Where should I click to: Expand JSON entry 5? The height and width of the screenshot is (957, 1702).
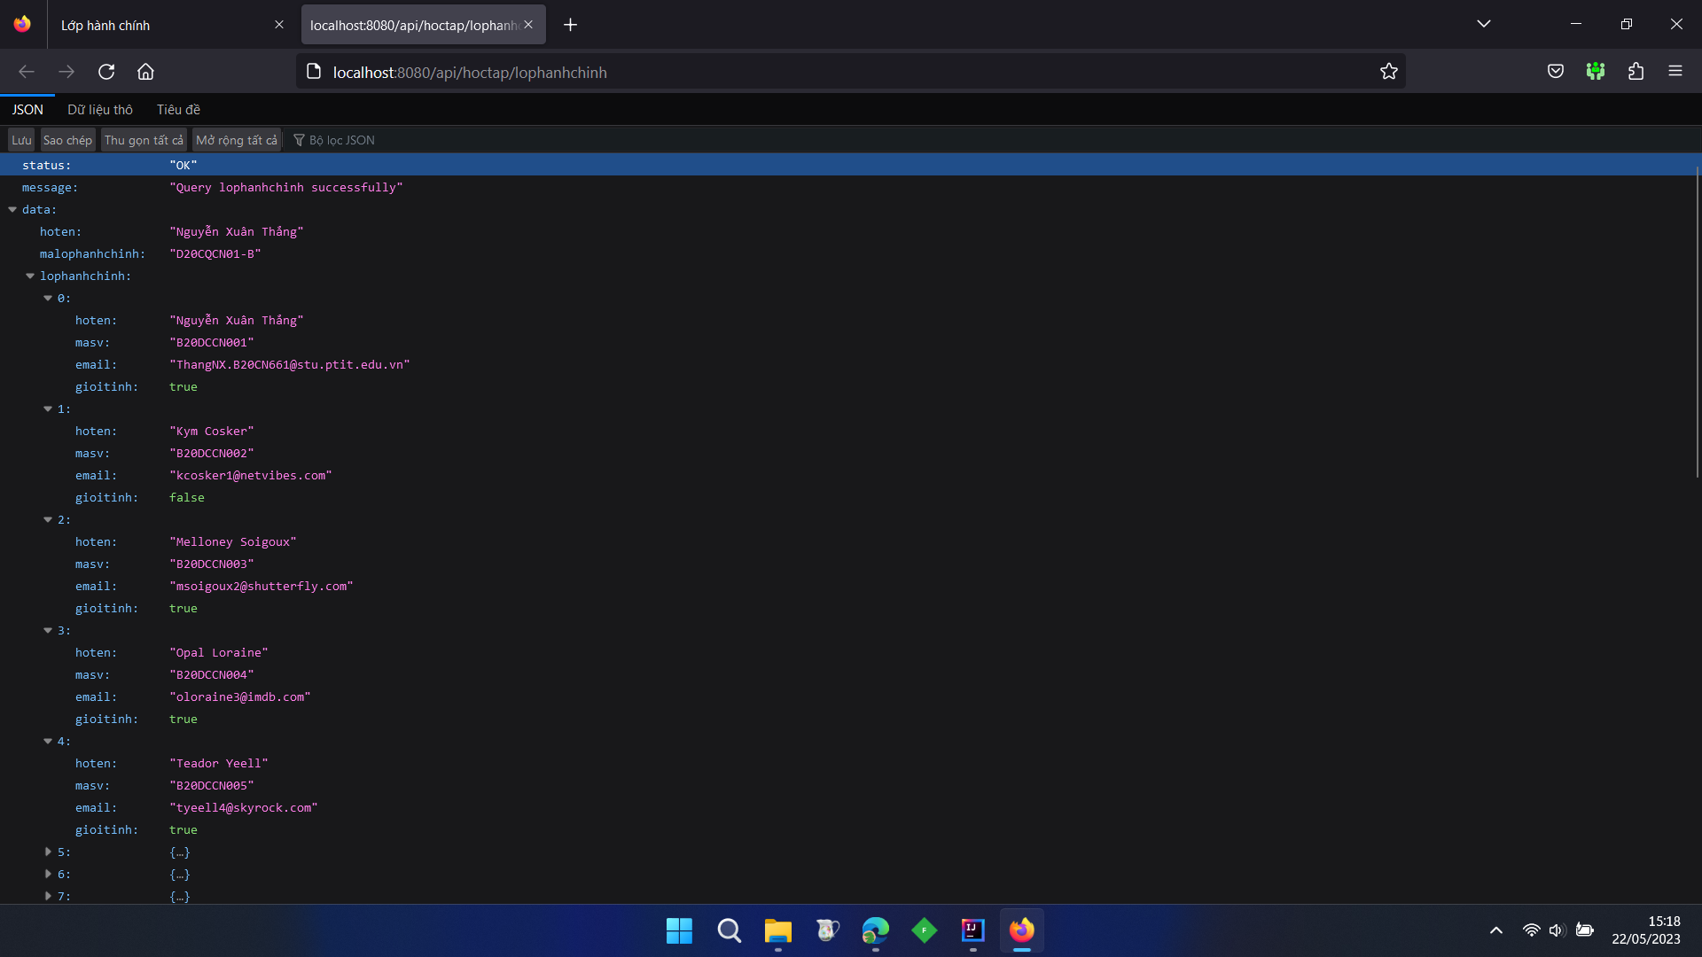click(x=49, y=852)
